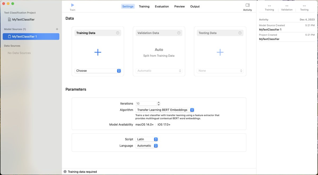The image size is (318, 175).
Task: Click the info icon beside Training data required
Action: [x=65, y=172]
